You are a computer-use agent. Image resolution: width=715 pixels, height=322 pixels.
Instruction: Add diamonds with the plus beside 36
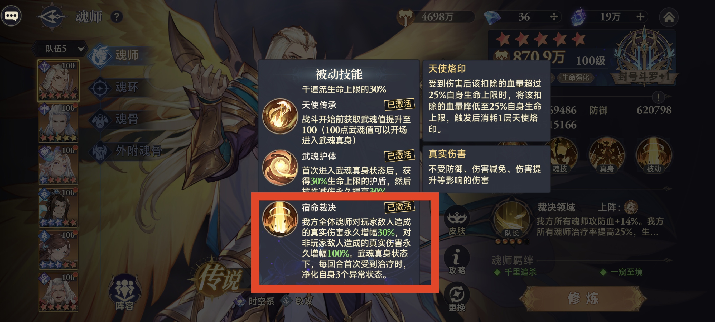tap(554, 17)
